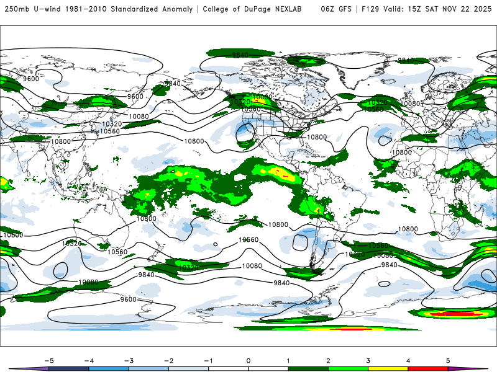Viewport: 497px width, 372px height.
Task: Select the light blue -3 to -2 colorbar segment
Action: [x=148, y=369]
